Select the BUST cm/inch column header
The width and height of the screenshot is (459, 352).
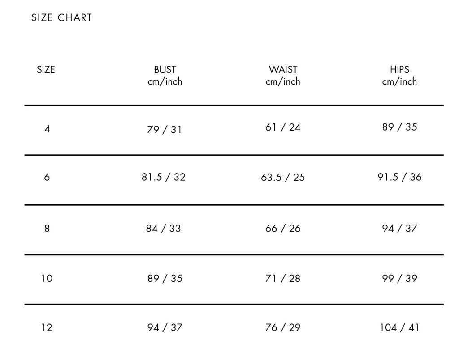[x=165, y=76]
